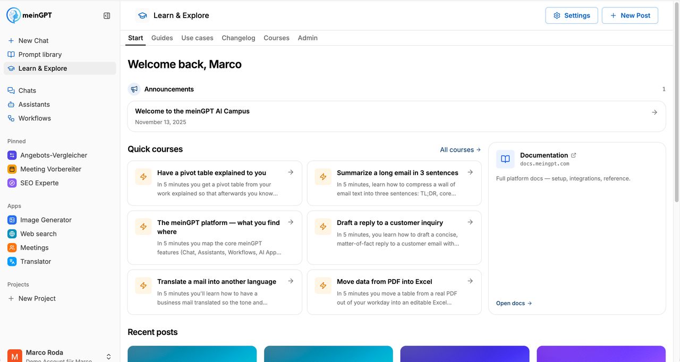The width and height of the screenshot is (680, 362).
Task: Click the Announcements megaphone icon
Action: coord(134,89)
